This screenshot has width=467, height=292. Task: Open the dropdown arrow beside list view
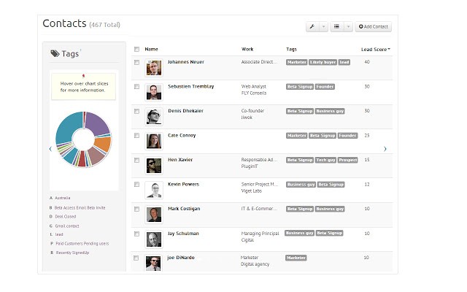[348, 26]
